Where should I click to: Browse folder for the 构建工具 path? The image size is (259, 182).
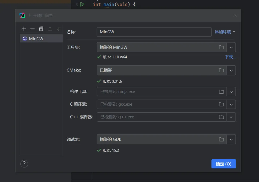pos(221,92)
